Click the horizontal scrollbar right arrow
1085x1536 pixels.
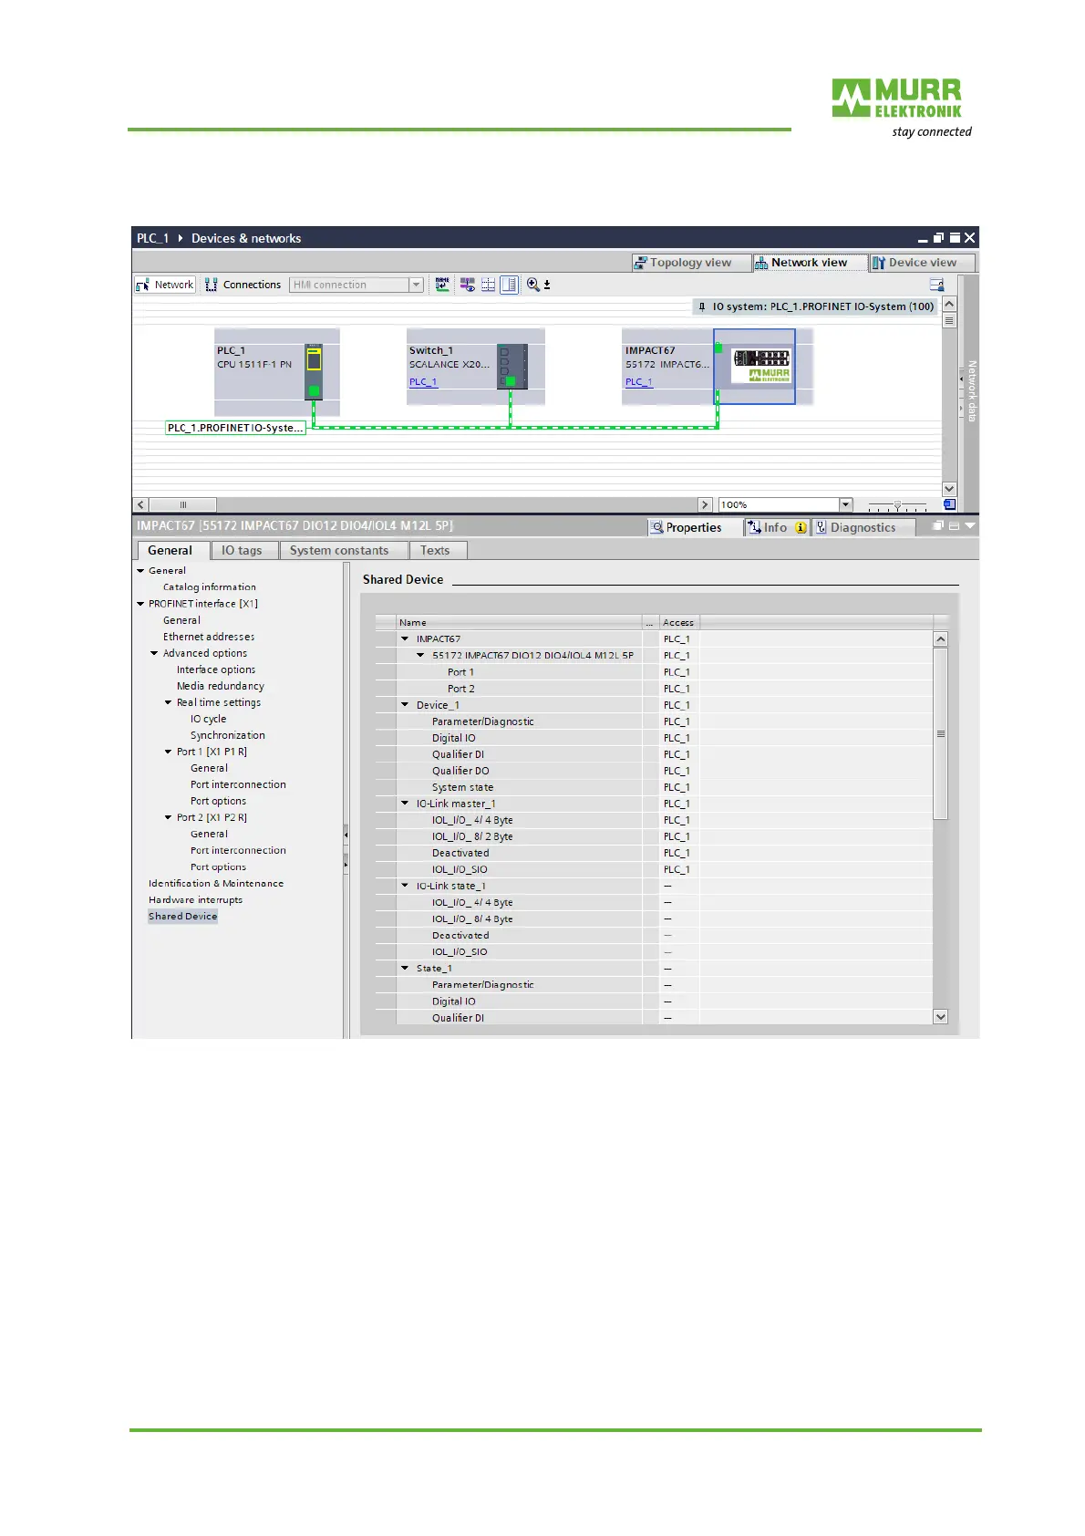[705, 504]
